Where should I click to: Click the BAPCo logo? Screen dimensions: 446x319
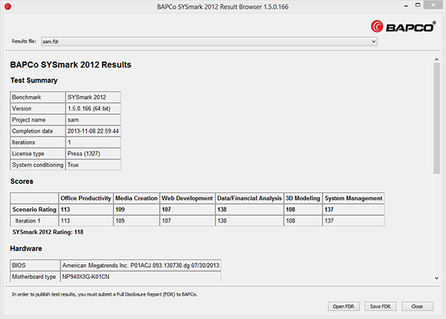click(403, 27)
